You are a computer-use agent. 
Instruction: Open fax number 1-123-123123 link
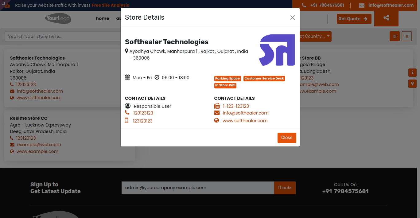236,106
